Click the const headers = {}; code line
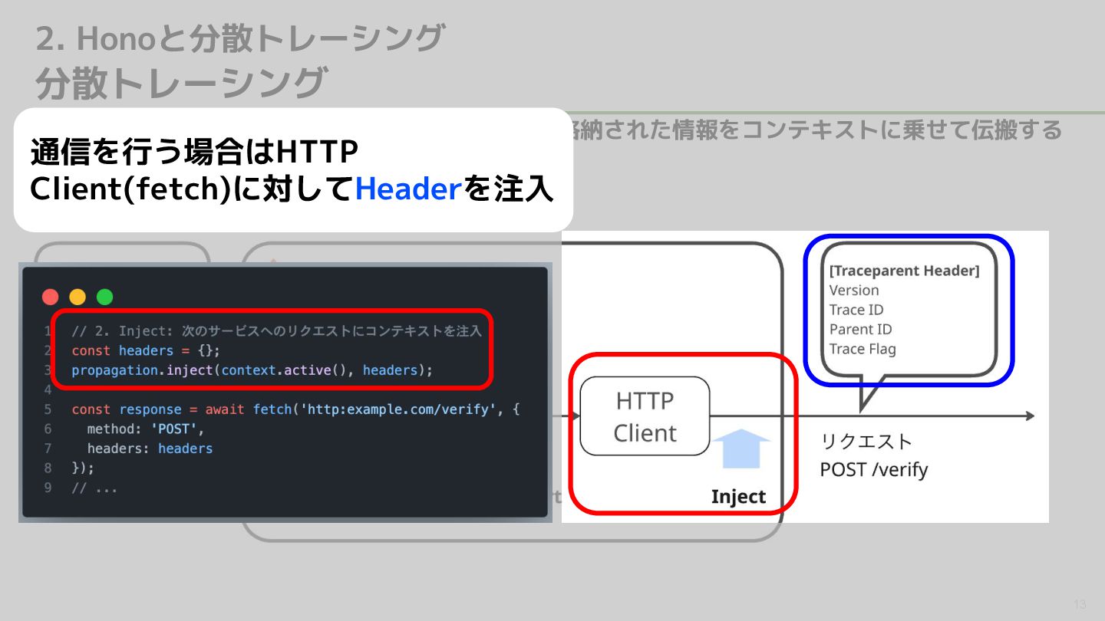The height and width of the screenshot is (621, 1105). [x=146, y=350]
